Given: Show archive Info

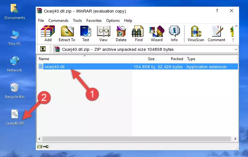Looking at the screenshot, I should point(174,33).
